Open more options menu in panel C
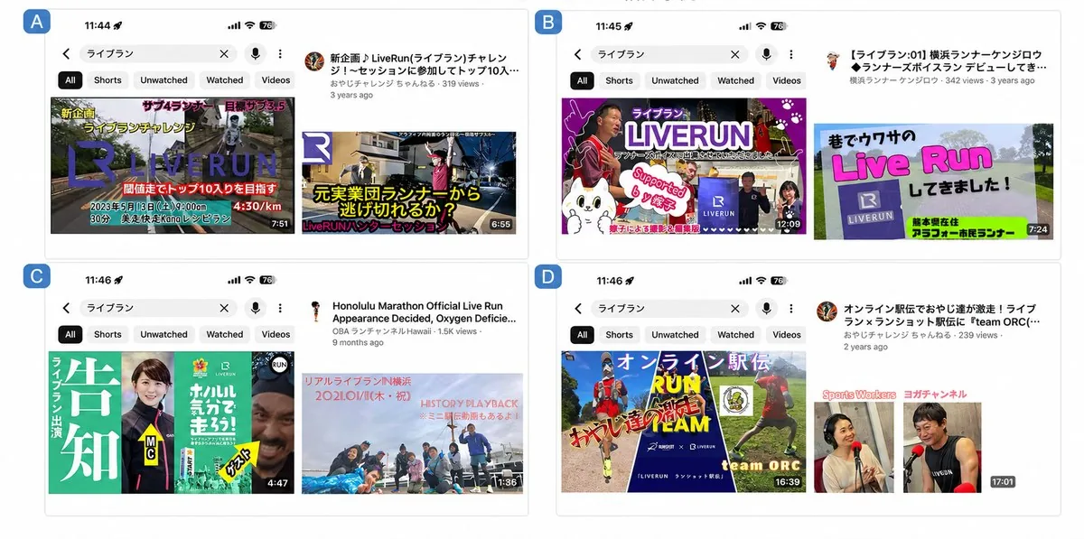This screenshot has height=539, width=1084. (x=281, y=308)
